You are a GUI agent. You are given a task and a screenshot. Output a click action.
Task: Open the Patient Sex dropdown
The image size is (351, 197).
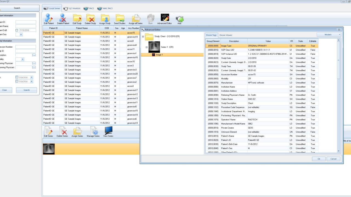point(21,34)
